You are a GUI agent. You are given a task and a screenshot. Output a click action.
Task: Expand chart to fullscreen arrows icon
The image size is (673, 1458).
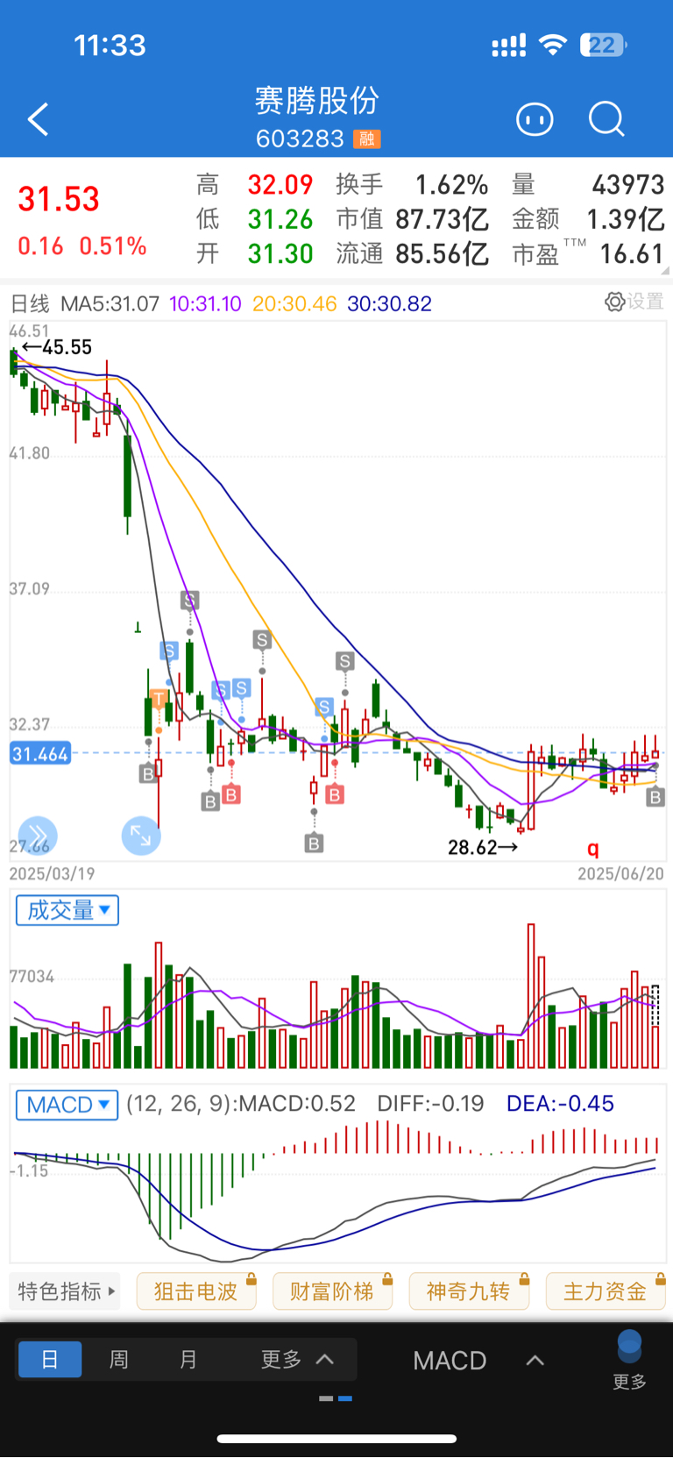tap(141, 836)
